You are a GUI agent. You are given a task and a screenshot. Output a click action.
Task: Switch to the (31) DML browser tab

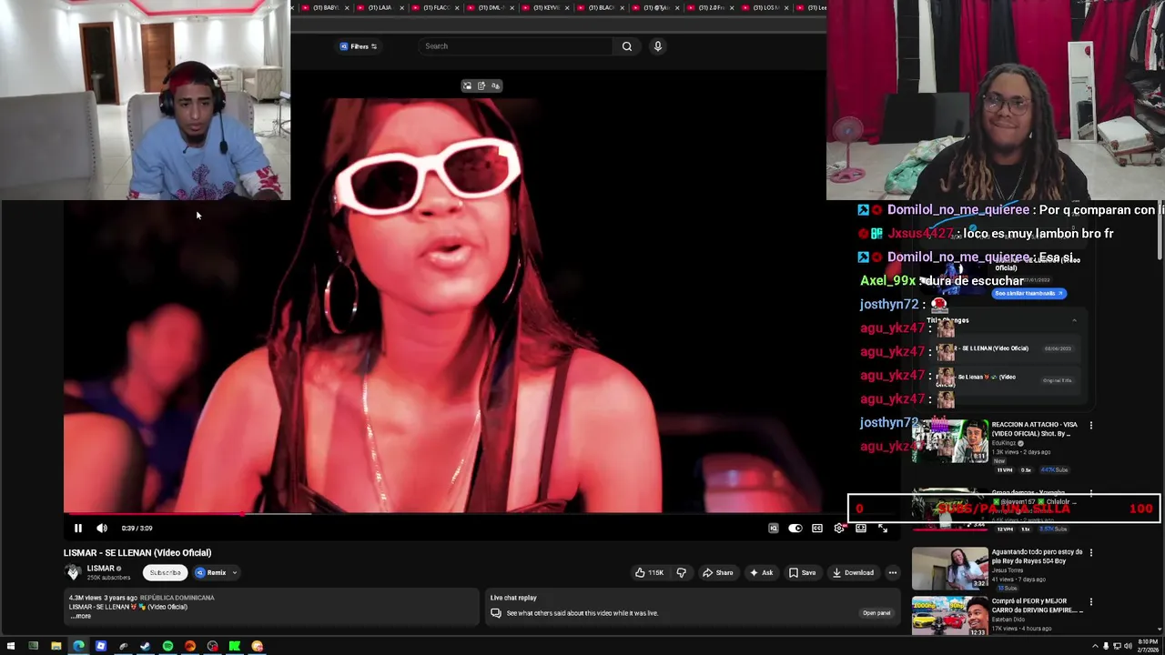tap(489, 7)
